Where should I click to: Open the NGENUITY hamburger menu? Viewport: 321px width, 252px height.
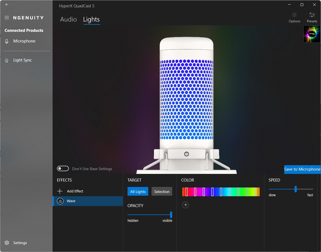7,18
